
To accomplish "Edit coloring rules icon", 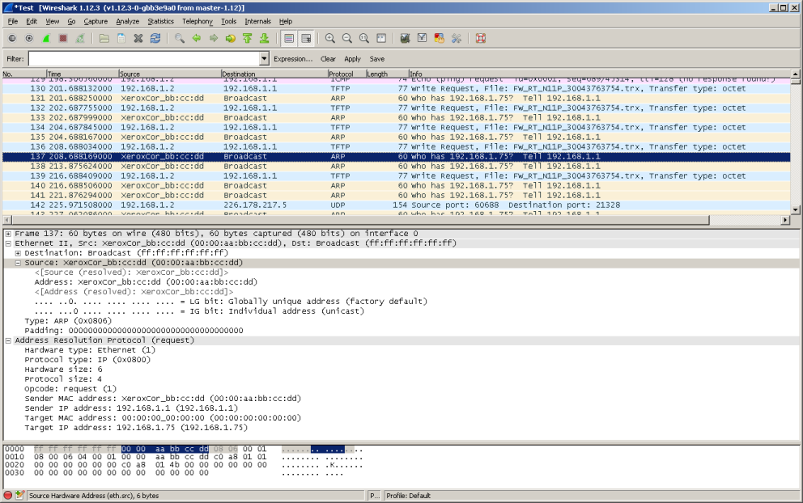I will pos(439,38).
